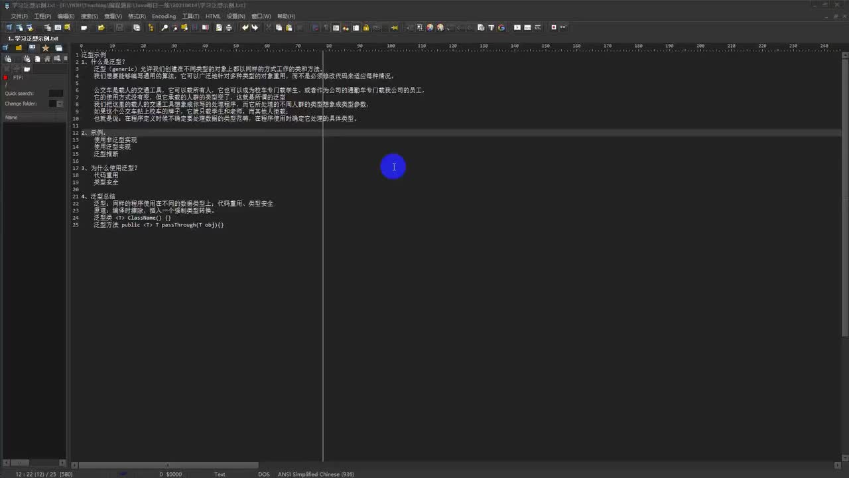Open the 编辑(E) menu

pos(66,16)
